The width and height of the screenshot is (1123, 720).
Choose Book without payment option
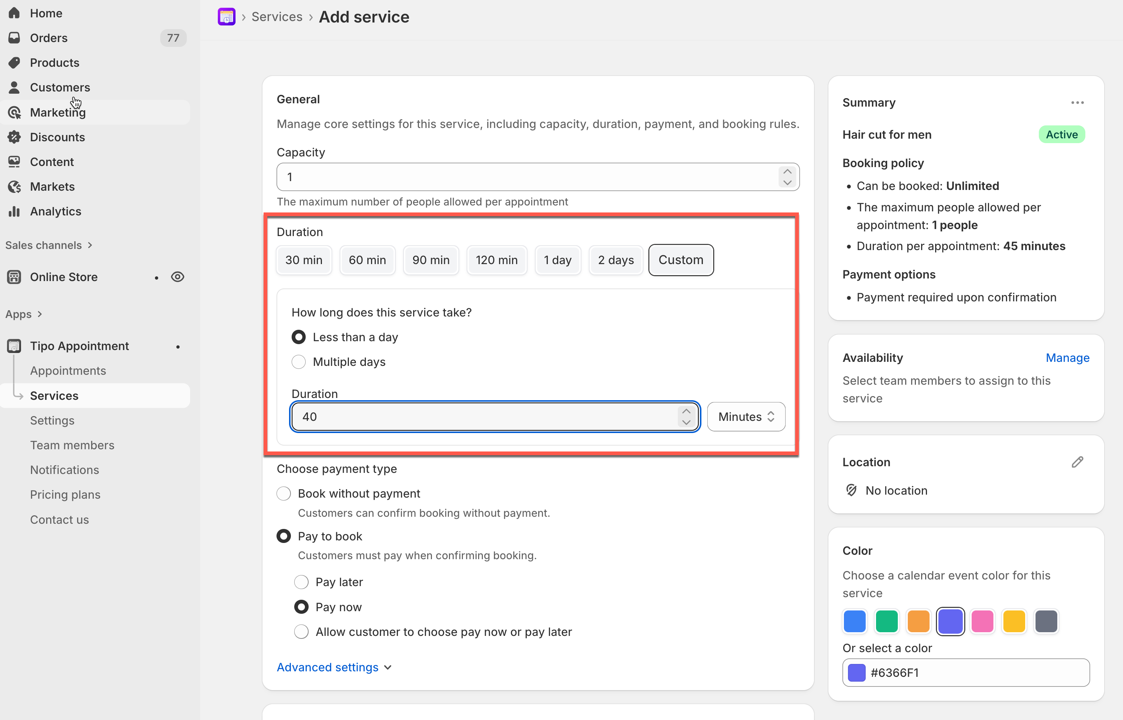pyautogui.click(x=284, y=493)
